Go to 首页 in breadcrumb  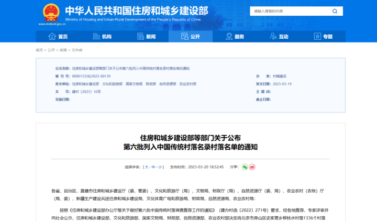point(39,50)
